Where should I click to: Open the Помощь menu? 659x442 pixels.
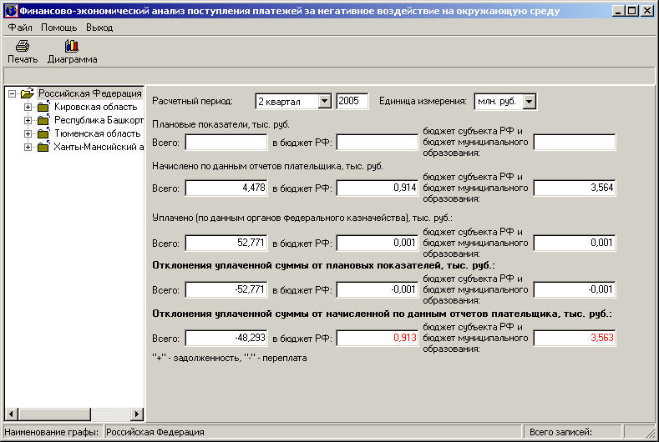point(58,28)
